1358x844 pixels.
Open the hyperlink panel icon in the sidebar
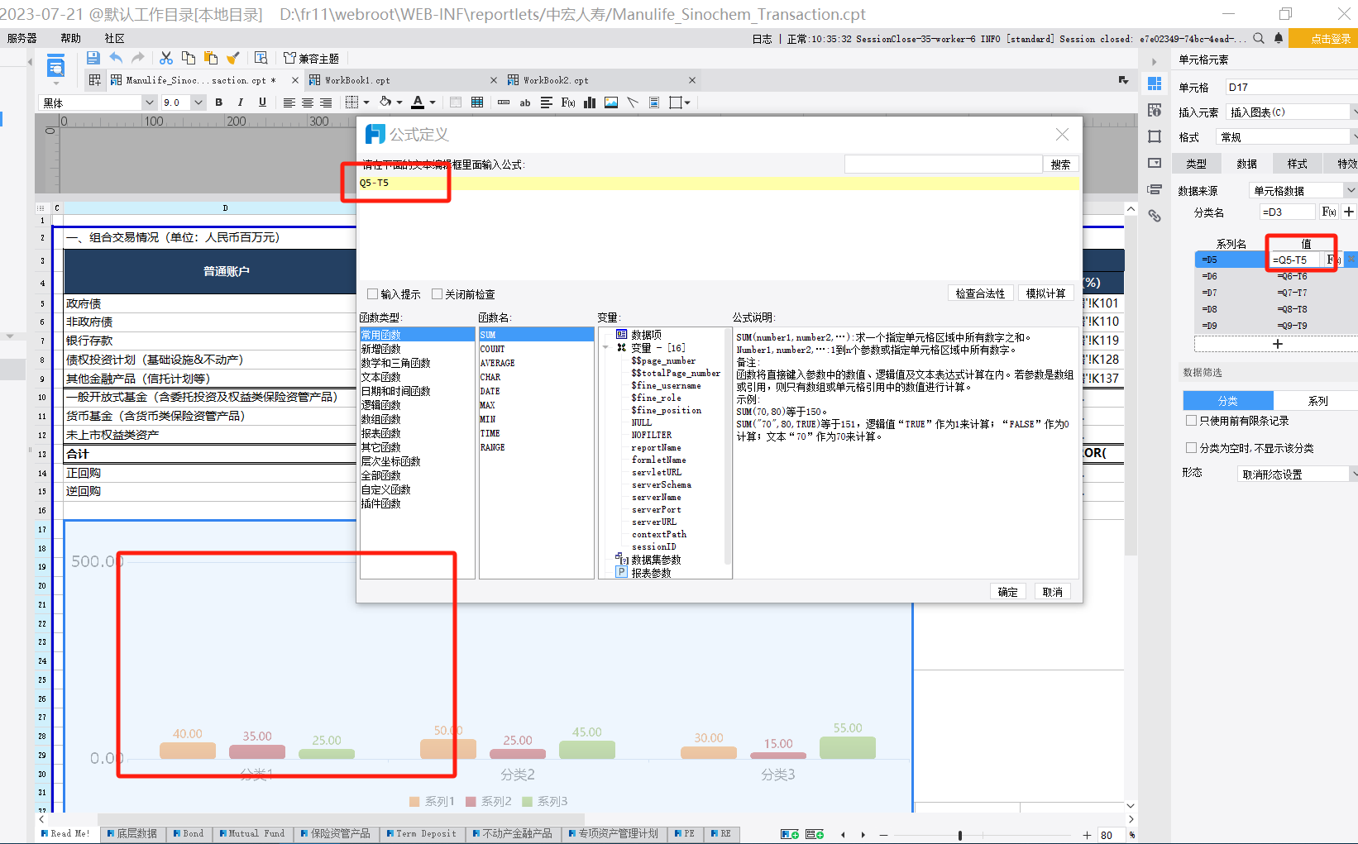click(x=1155, y=216)
